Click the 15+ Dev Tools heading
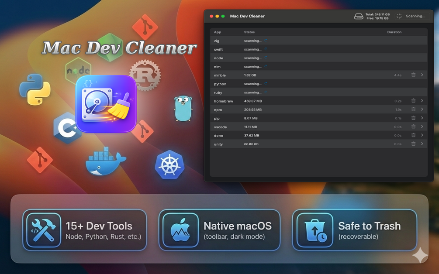The image size is (439, 274). tap(99, 226)
